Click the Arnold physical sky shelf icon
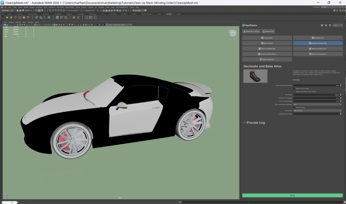The image size is (346, 204). (x=28, y=17)
